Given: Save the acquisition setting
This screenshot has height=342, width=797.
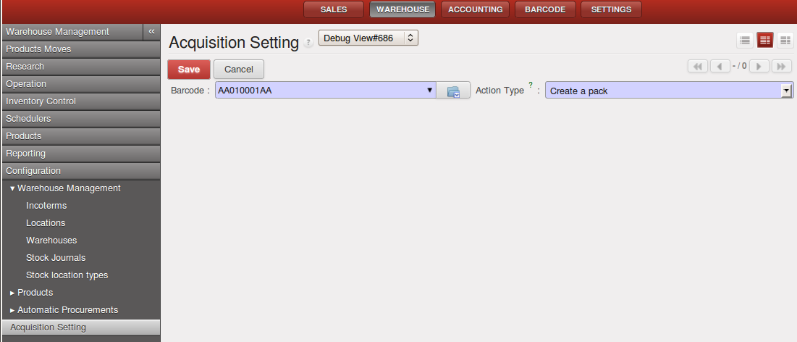Looking at the screenshot, I should 189,70.
